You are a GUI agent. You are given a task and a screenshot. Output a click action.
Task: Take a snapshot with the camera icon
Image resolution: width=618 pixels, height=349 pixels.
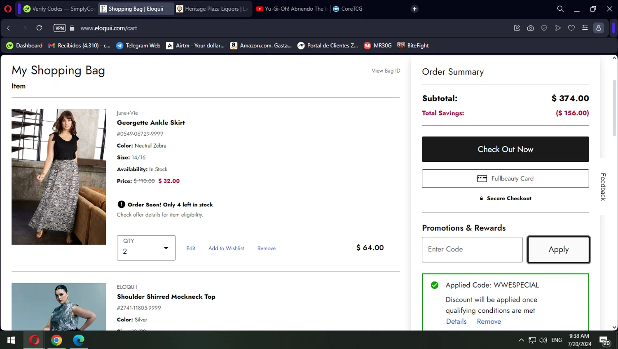pos(530,28)
